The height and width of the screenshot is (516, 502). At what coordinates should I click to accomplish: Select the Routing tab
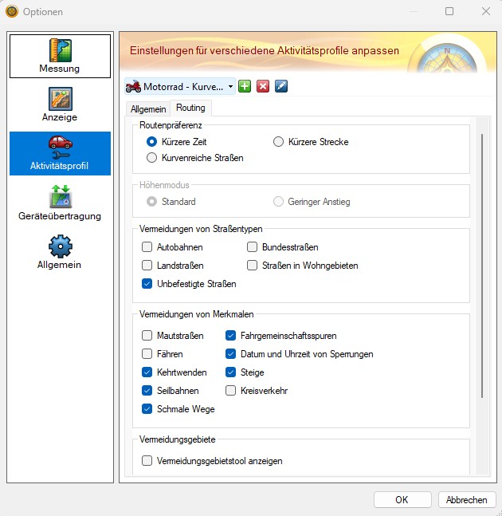tap(190, 108)
